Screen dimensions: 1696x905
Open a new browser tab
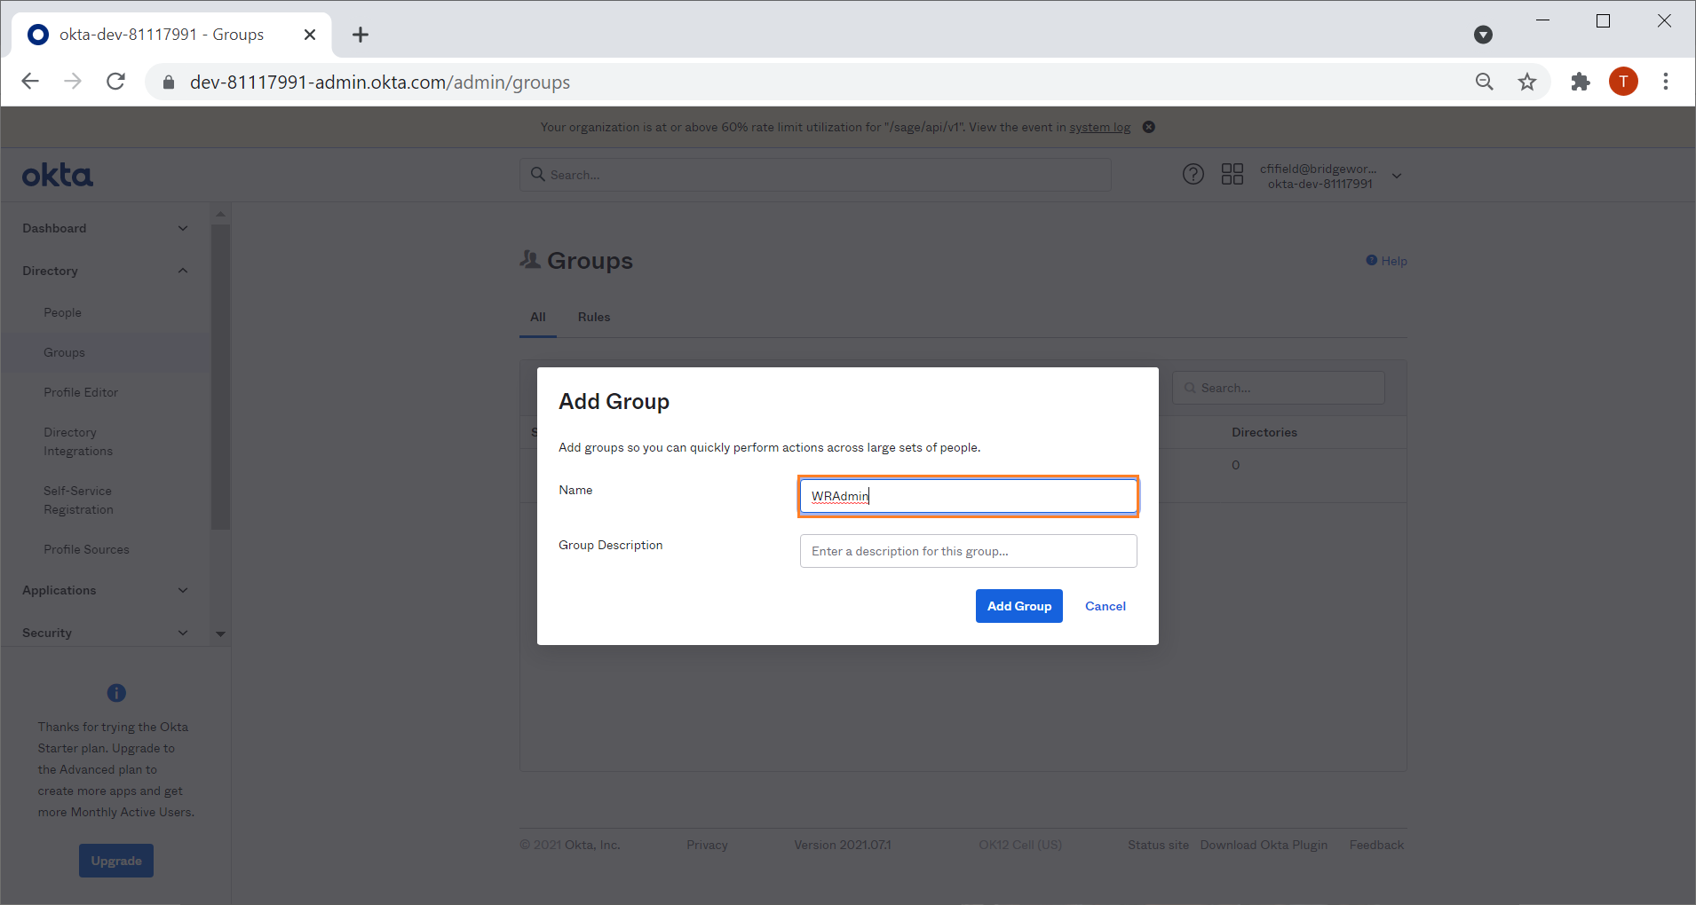360,35
